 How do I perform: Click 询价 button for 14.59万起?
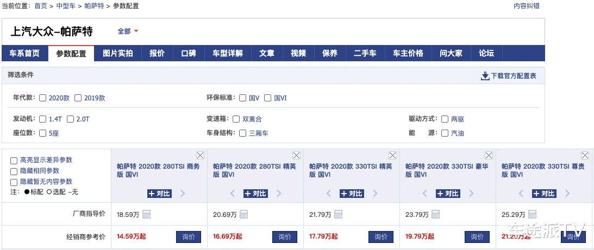pos(189,237)
